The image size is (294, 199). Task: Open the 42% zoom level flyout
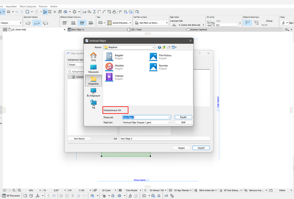(x=40, y=190)
